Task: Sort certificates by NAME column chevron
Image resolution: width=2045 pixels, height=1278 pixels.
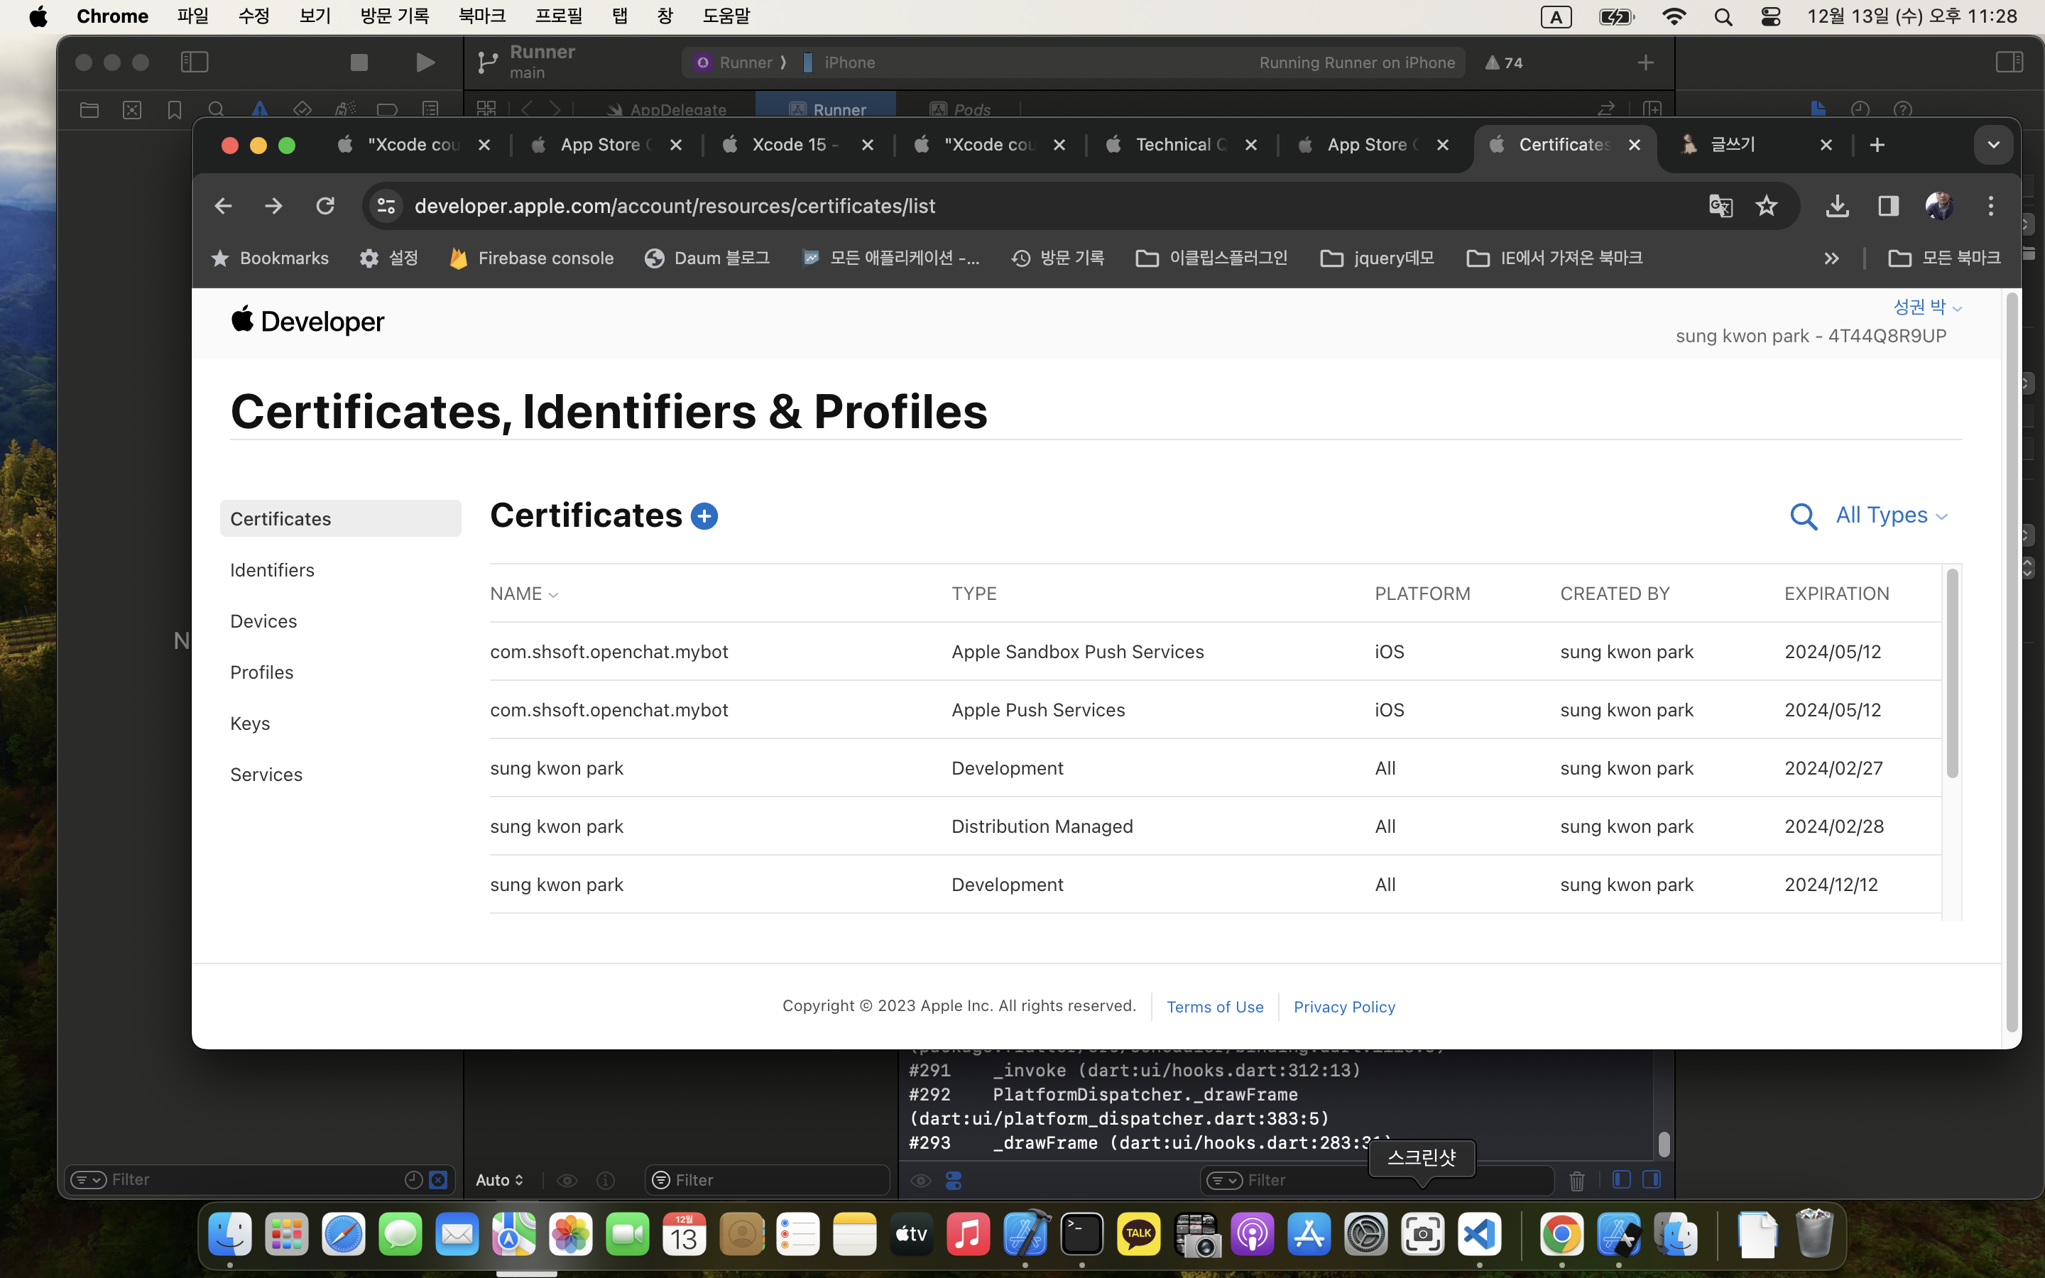Action: click(x=554, y=595)
